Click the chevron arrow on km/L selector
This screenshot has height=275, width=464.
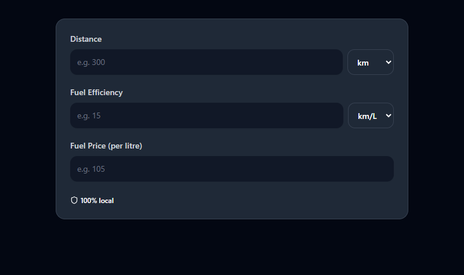pos(389,115)
